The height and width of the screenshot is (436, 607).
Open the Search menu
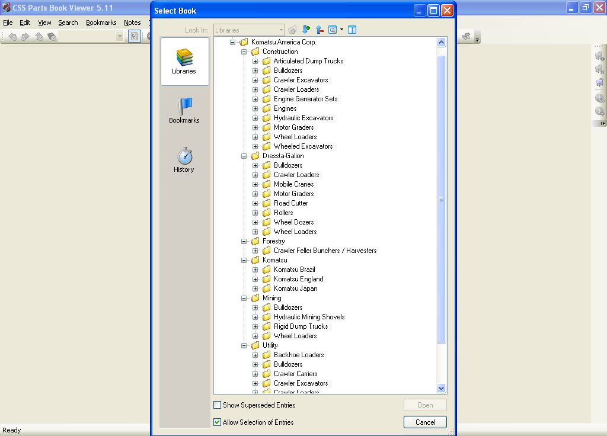point(68,23)
